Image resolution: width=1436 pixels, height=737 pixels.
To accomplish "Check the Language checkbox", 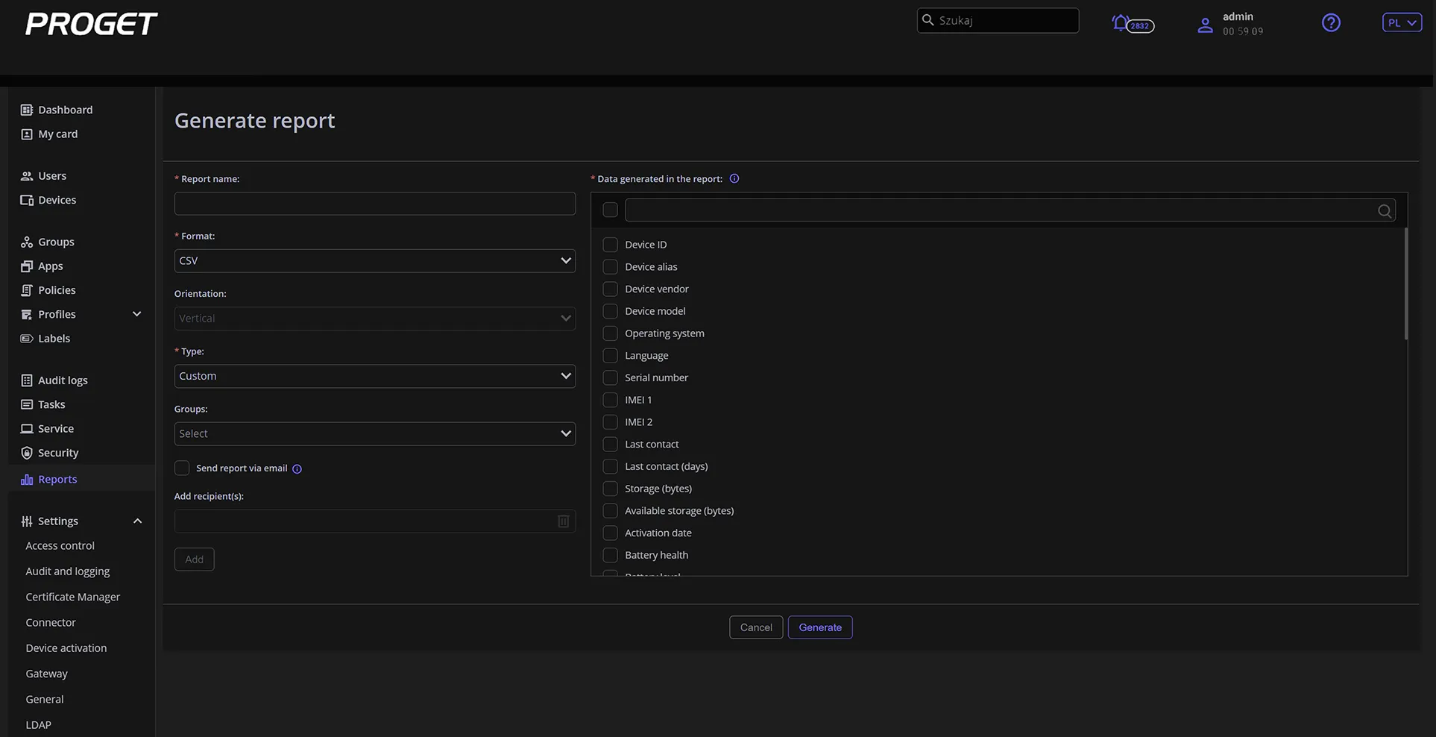I will point(610,356).
